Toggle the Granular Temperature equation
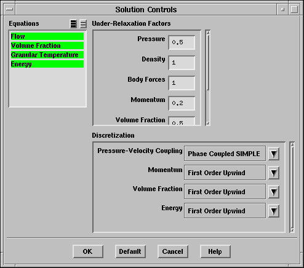 (47, 55)
